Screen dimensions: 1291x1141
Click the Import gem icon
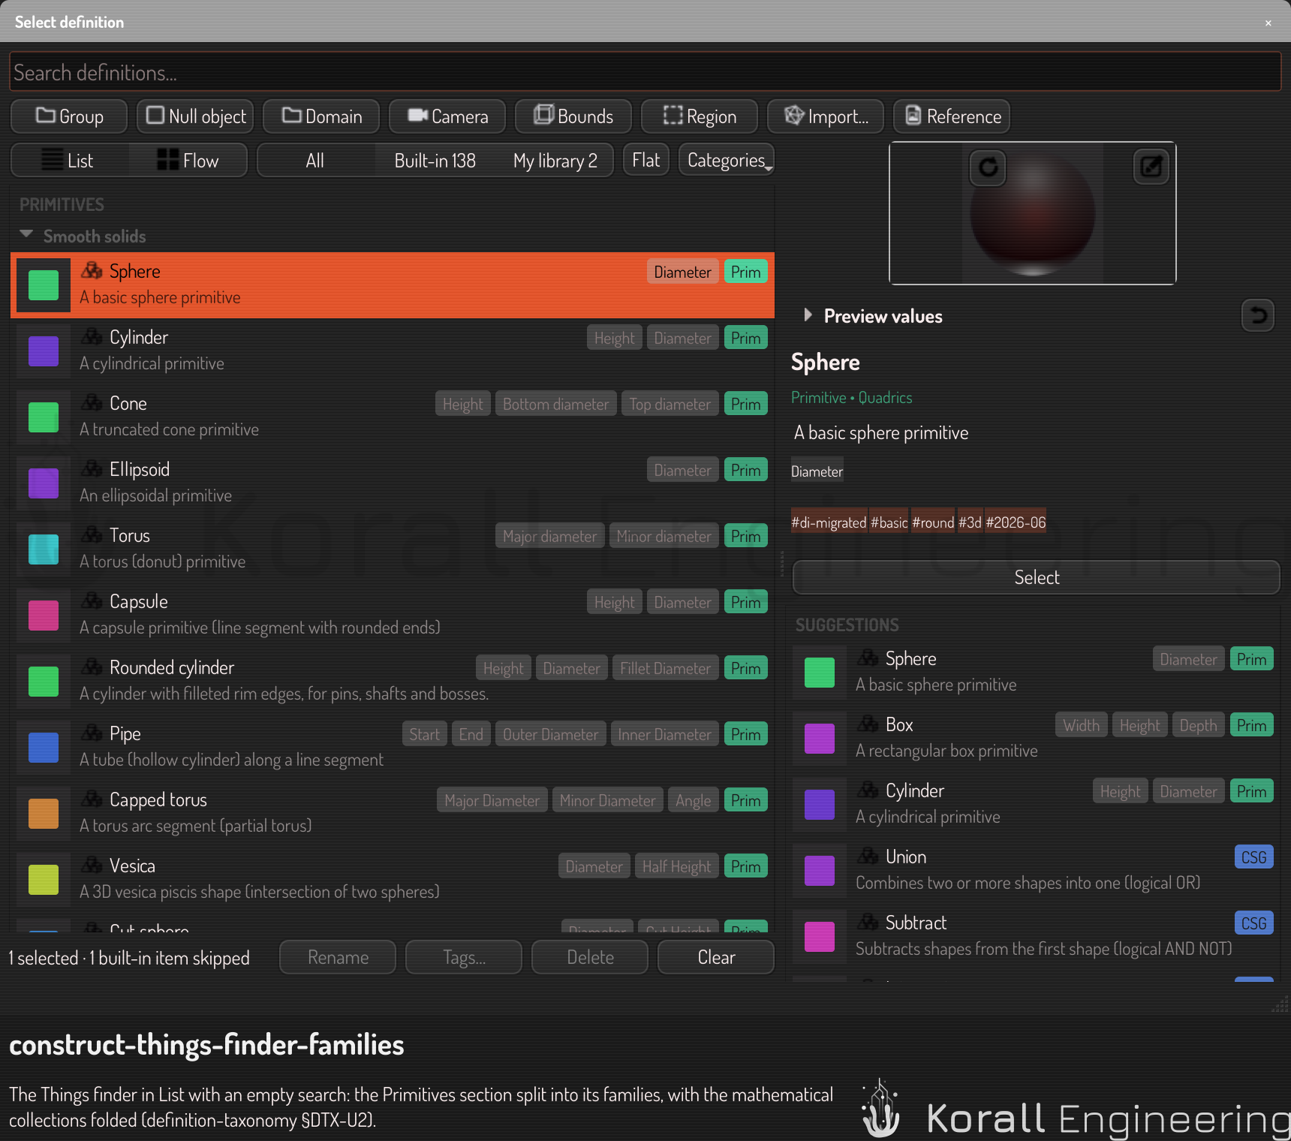click(x=794, y=116)
